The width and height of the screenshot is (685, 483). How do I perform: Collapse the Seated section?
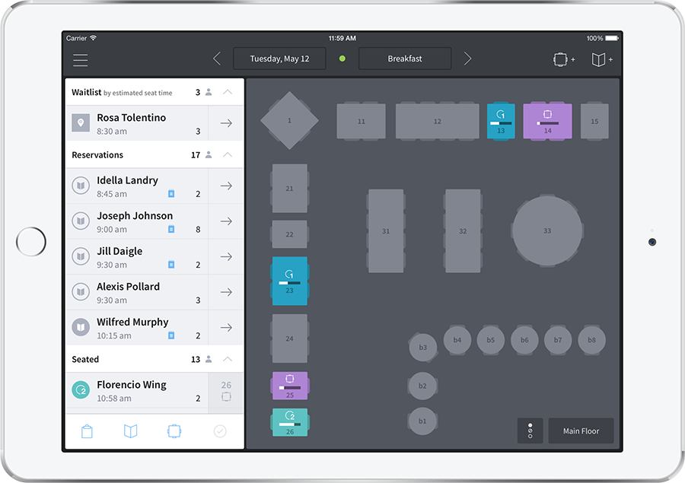click(x=228, y=358)
